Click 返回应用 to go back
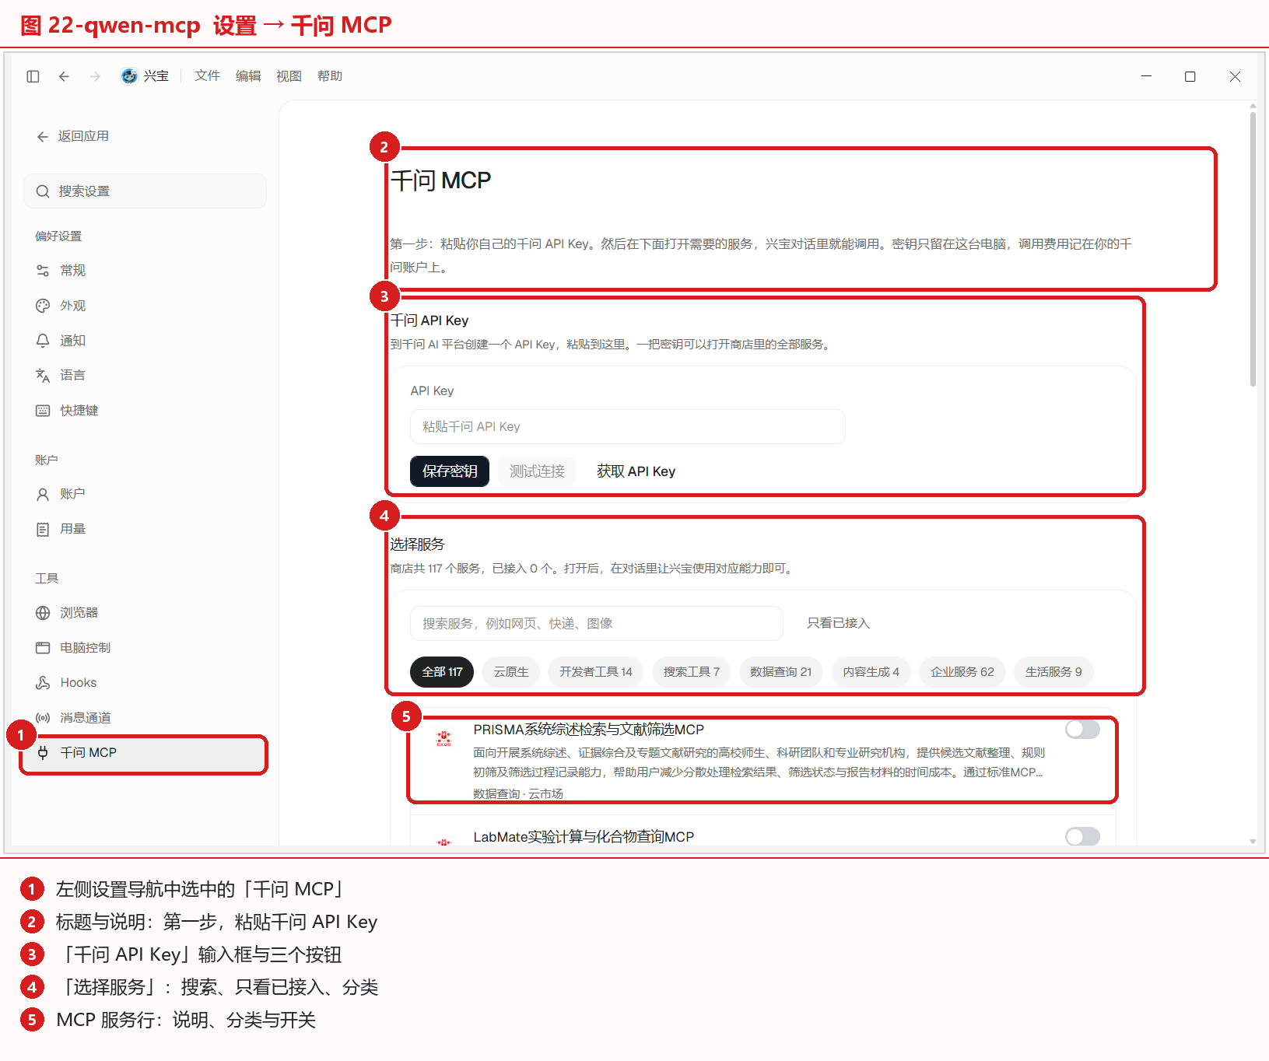Viewport: 1269px width, 1061px height. 73,136
